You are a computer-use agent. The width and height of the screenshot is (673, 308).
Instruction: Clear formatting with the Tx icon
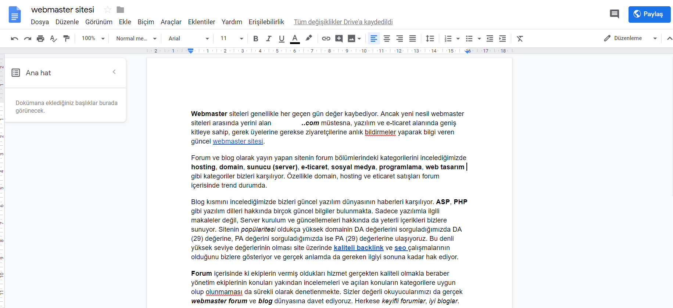click(520, 39)
